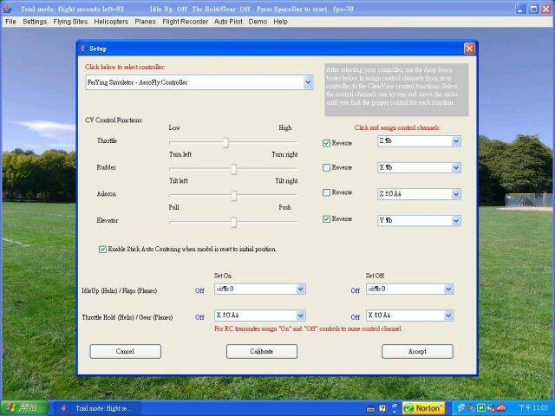Expand the Aileron control channel dropdown
This screenshot has height=416, width=555.
pos(456,194)
